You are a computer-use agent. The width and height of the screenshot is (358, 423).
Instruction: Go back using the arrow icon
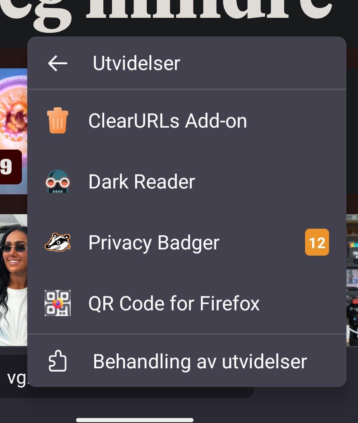coord(57,63)
